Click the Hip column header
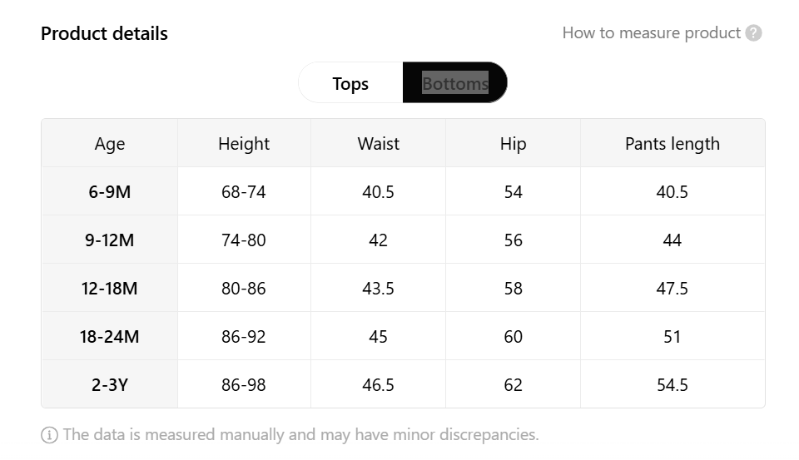Screen dimensions: 799x460 point(514,144)
